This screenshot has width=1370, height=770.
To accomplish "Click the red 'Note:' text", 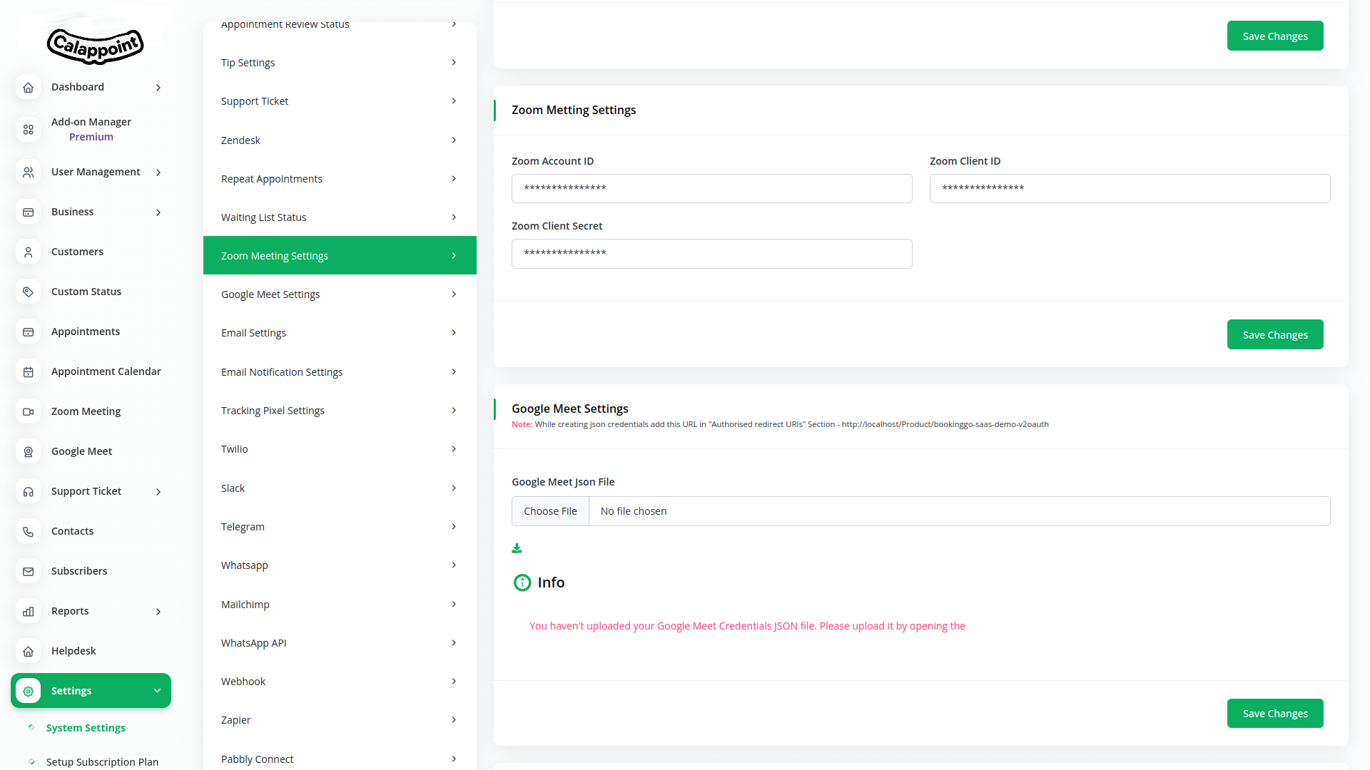I will click(522, 424).
